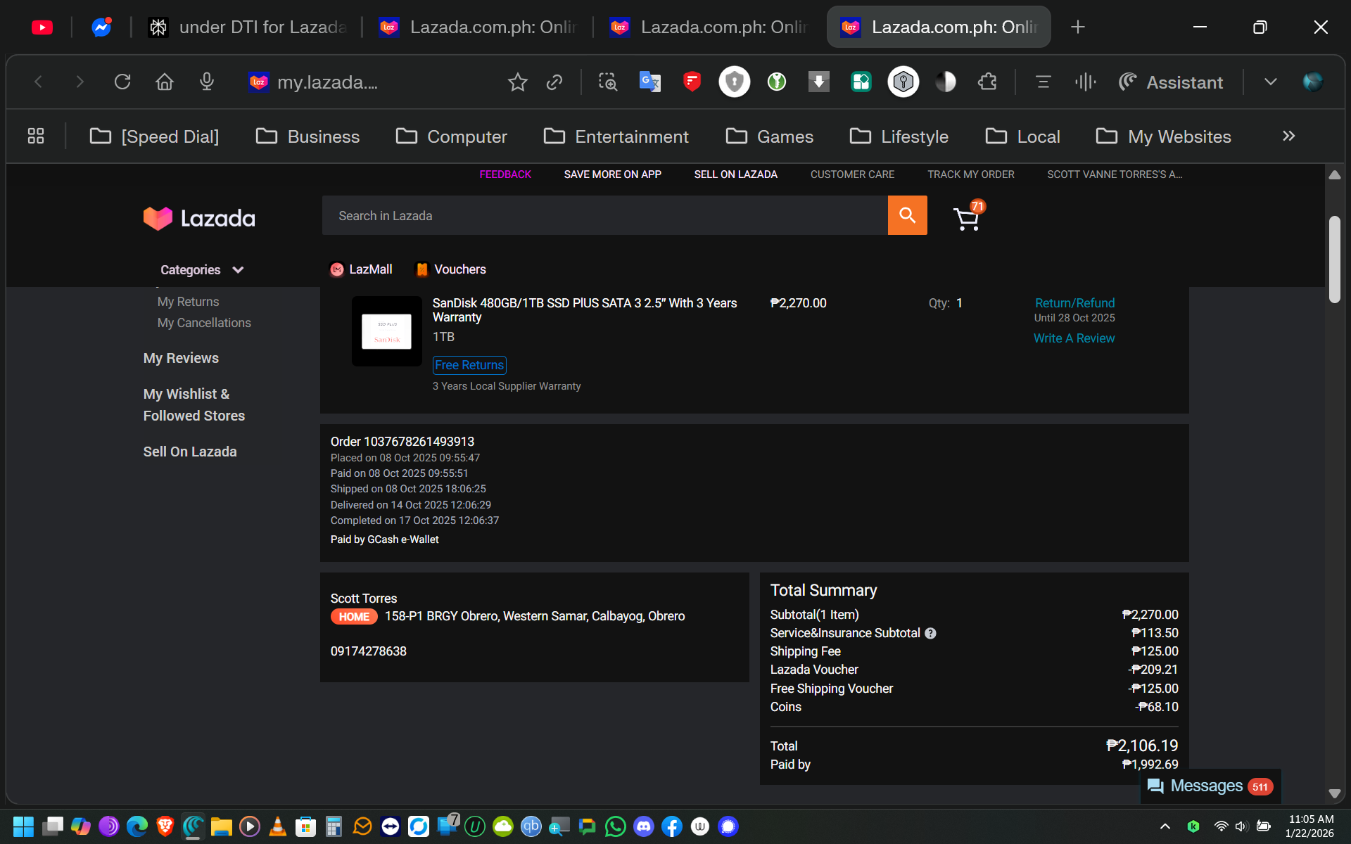Image resolution: width=1351 pixels, height=844 pixels.
Task: Open the extensions puzzle-piece icon
Action: (x=987, y=82)
